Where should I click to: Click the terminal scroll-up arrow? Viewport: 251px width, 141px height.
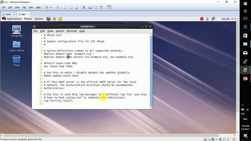tap(151, 35)
